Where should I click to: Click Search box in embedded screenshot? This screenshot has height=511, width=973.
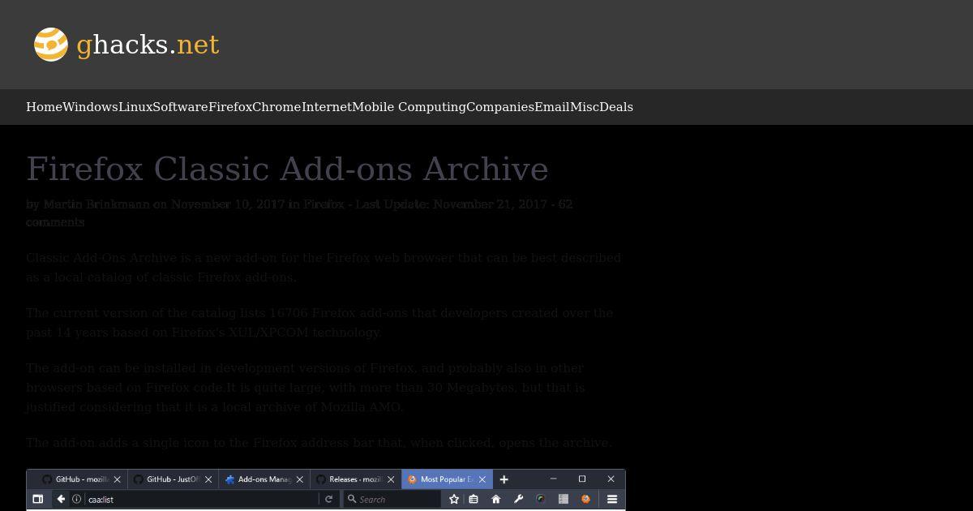[392, 499]
